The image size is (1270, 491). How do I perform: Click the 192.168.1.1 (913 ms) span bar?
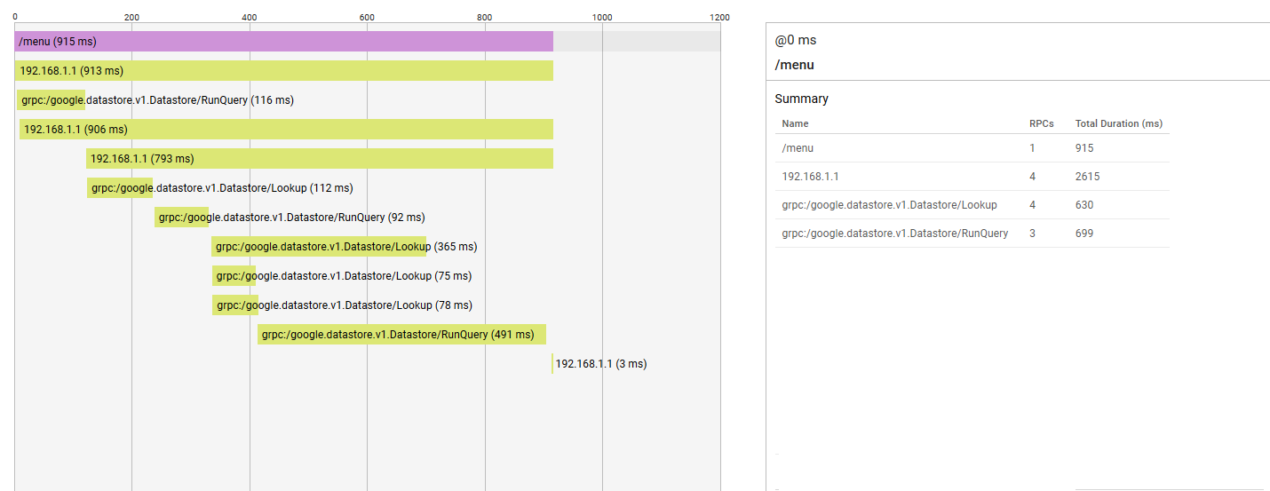coord(284,71)
